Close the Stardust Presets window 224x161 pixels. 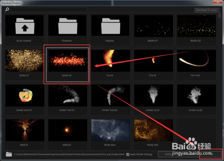pyautogui.click(x=218, y=2)
